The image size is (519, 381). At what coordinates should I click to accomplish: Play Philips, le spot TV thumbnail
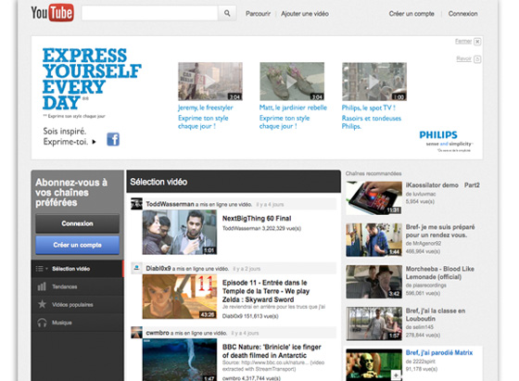[374, 82]
